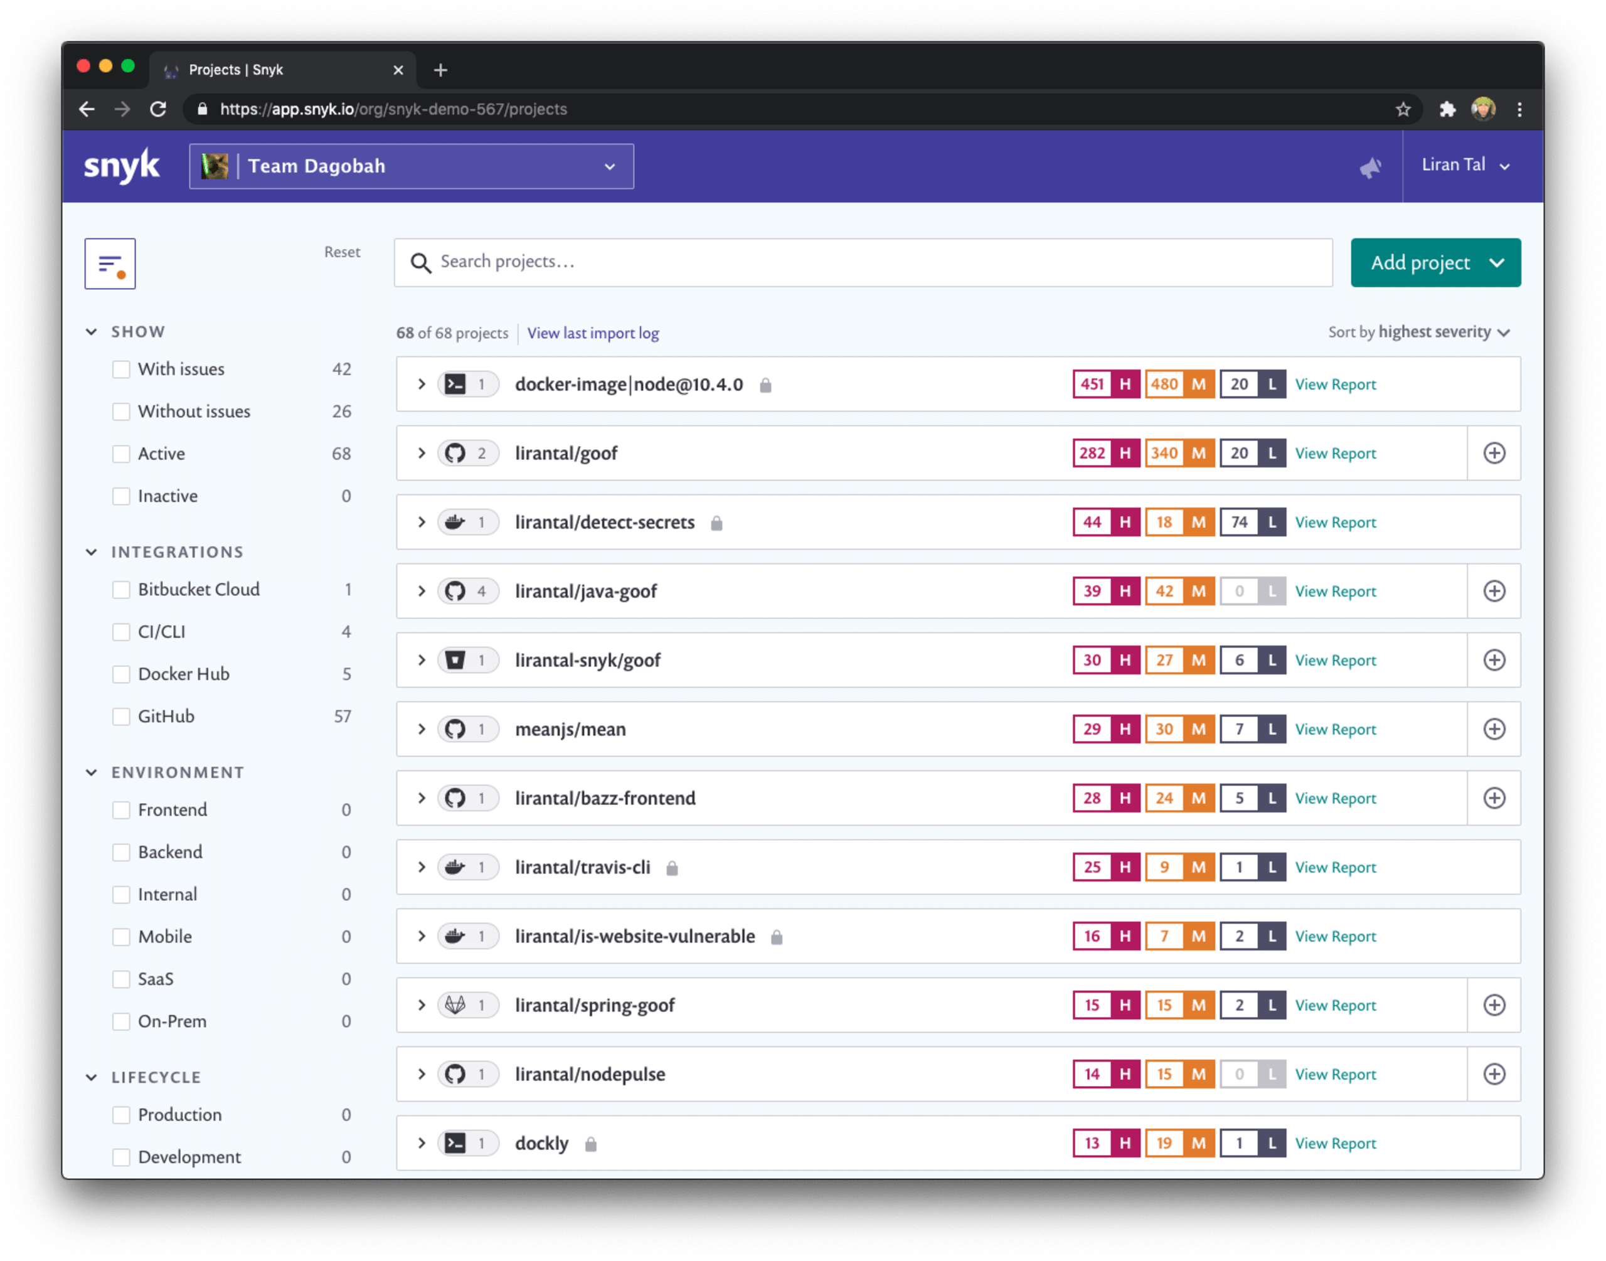This screenshot has width=1606, height=1261.
Task: Open the Sort by highest severity dropdown
Action: pos(1418,333)
